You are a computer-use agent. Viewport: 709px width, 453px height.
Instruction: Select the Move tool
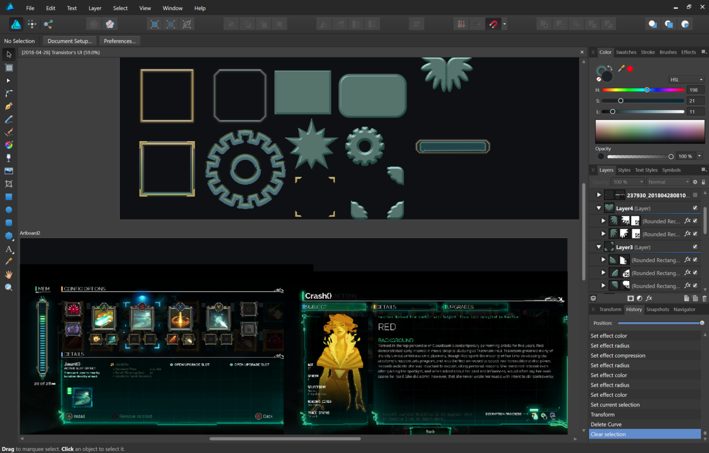(x=9, y=54)
